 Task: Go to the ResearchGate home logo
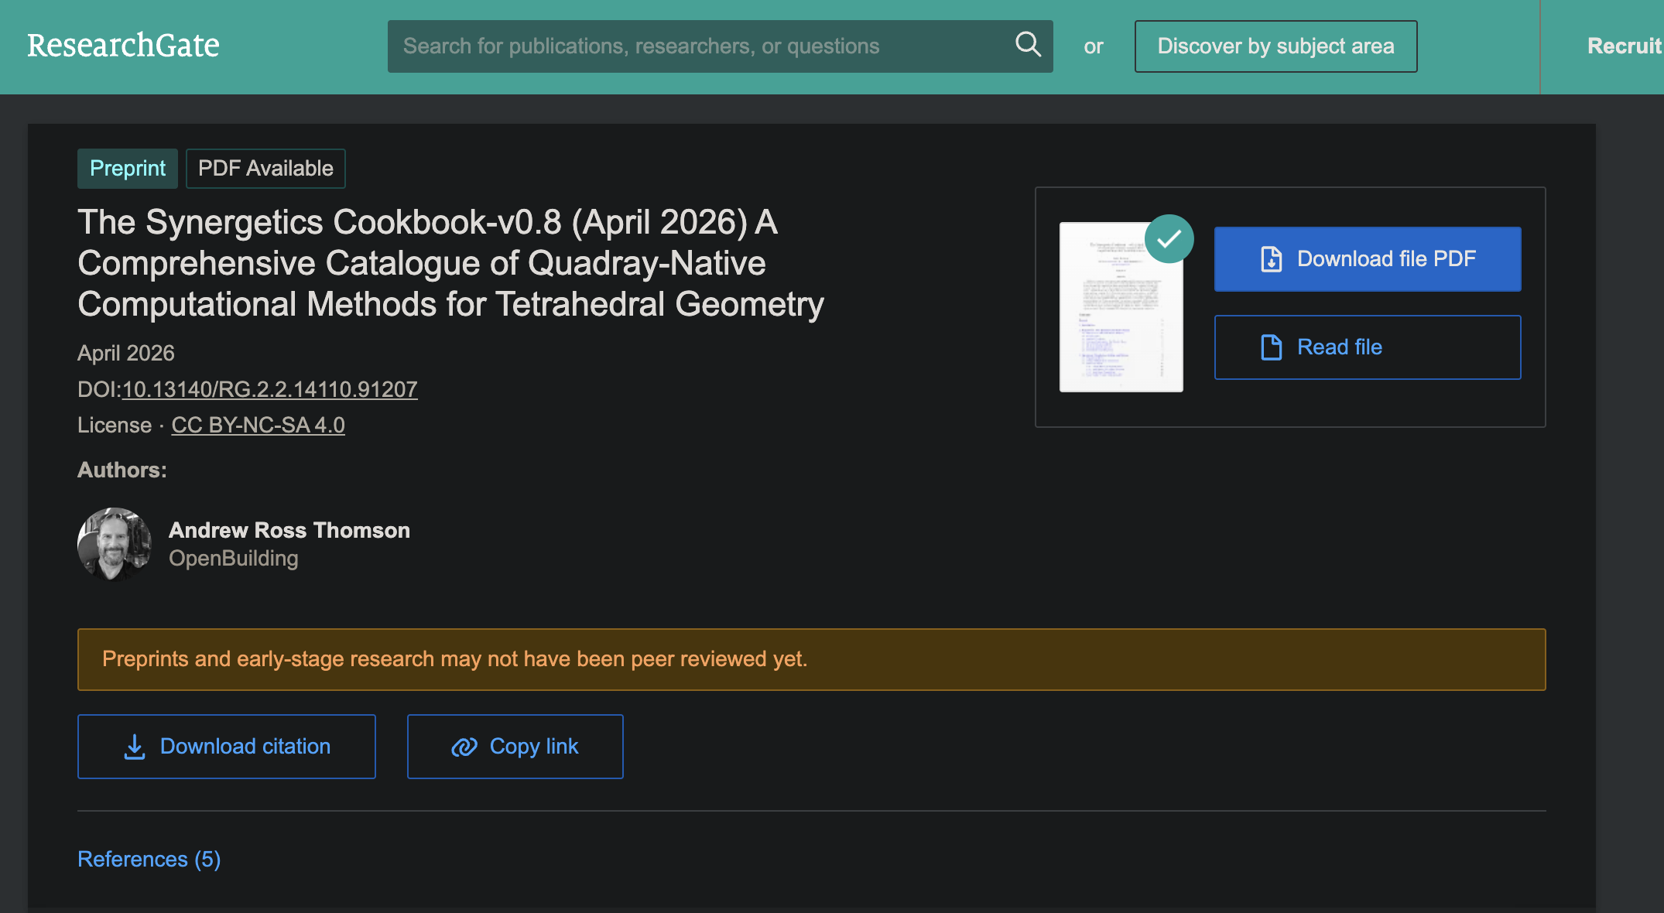coord(123,46)
